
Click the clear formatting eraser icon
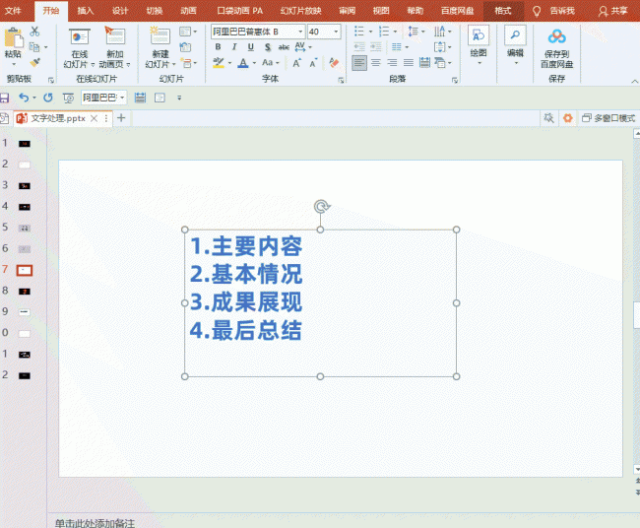(334, 63)
